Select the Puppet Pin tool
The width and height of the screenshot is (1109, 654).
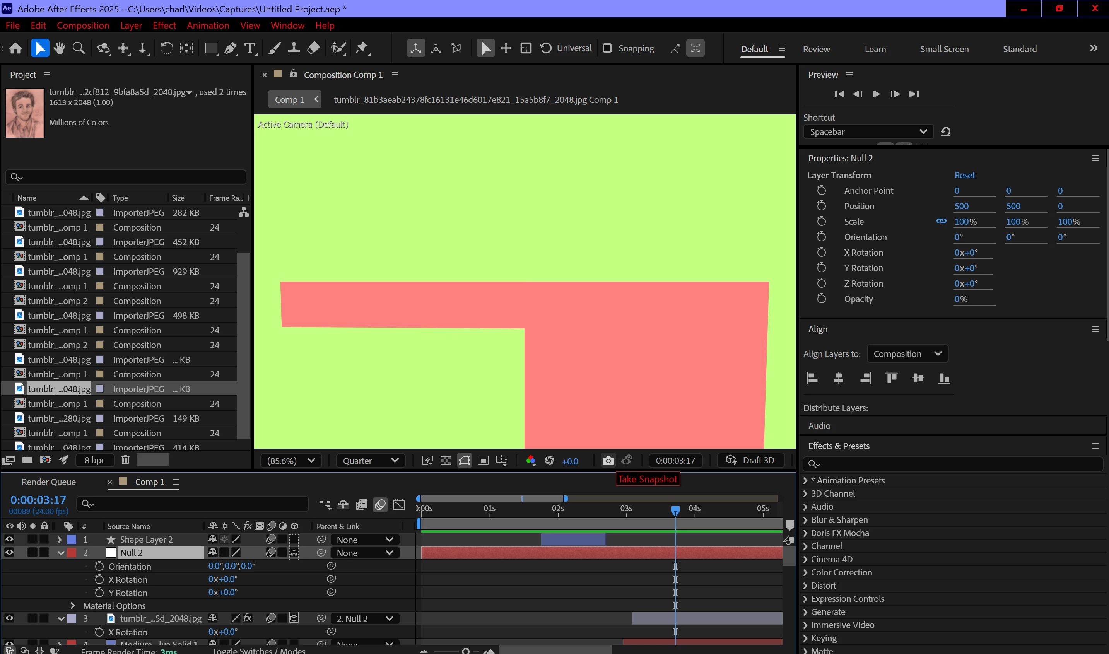click(x=362, y=48)
